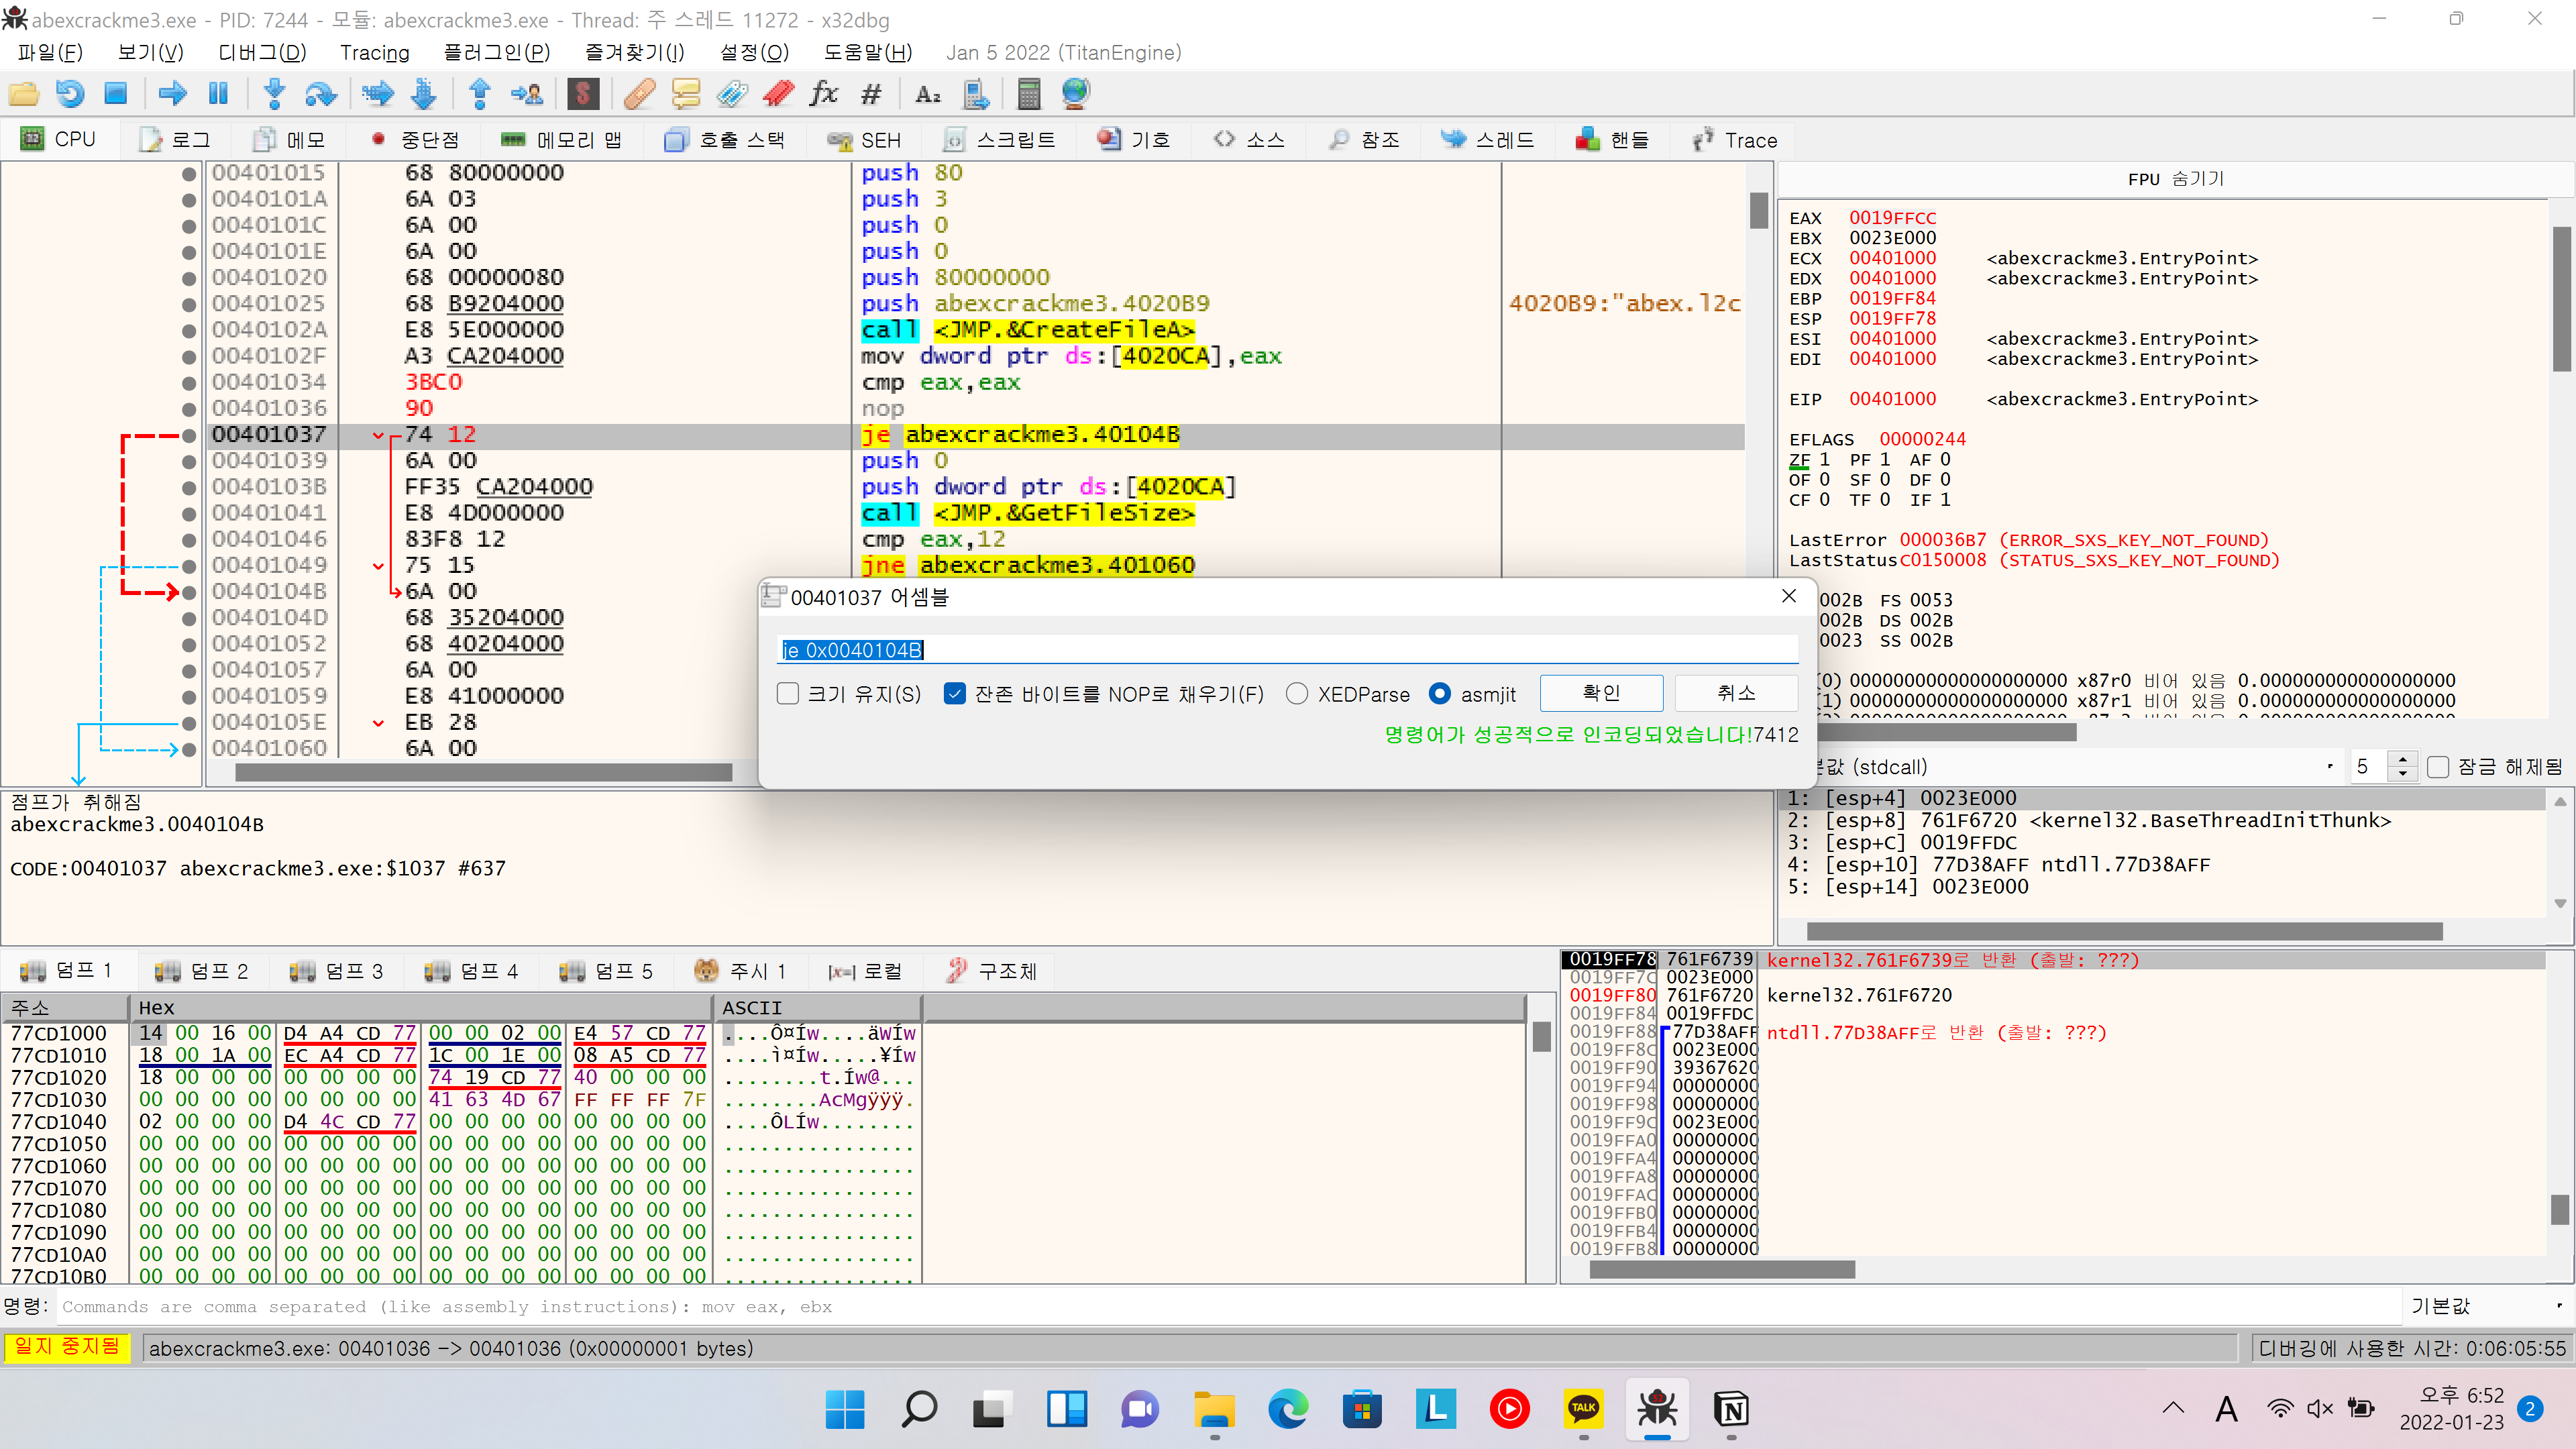Switch to the 호출 스택 tab
Viewport: 2576px width, 1449px height.
(x=724, y=140)
